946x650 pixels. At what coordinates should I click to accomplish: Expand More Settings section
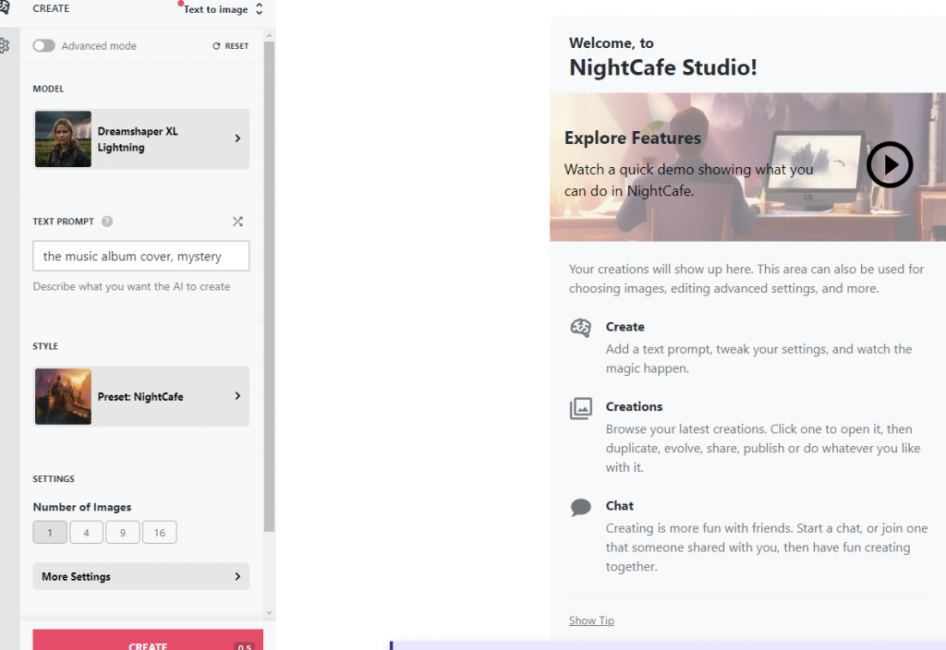point(141,576)
